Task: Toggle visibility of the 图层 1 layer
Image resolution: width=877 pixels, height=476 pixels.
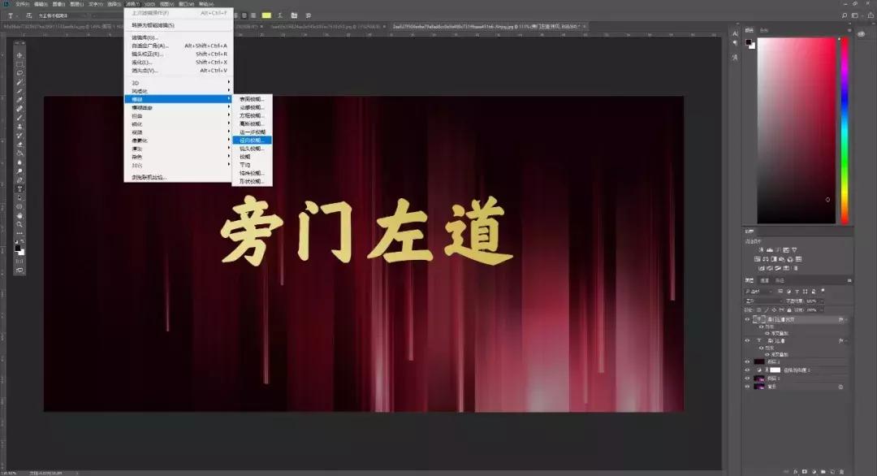Action: [x=747, y=379]
